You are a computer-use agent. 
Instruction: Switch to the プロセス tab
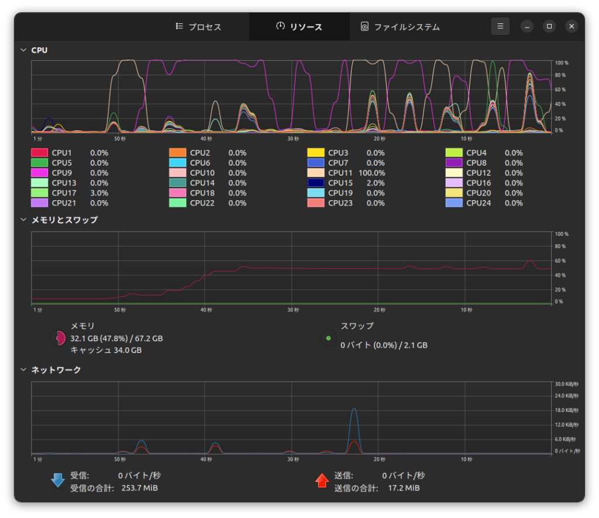click(199, 26)
